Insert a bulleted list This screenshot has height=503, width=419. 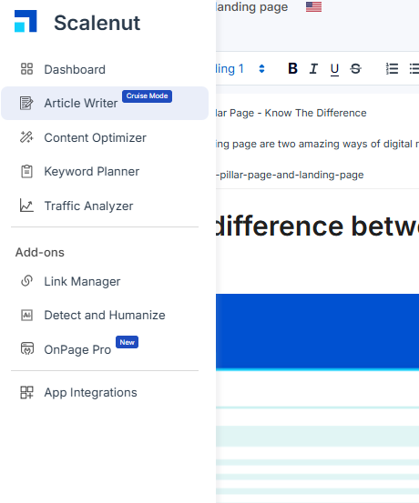(414, 68)
